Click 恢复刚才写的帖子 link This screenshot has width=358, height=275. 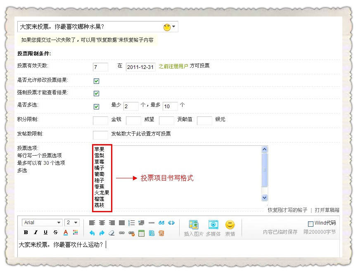point(287,210)
